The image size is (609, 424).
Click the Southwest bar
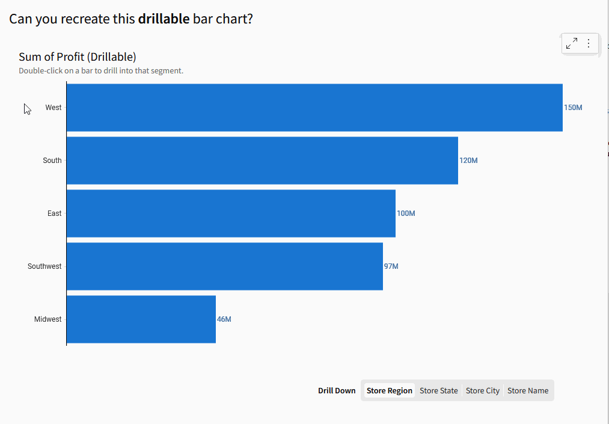(224, 266)
